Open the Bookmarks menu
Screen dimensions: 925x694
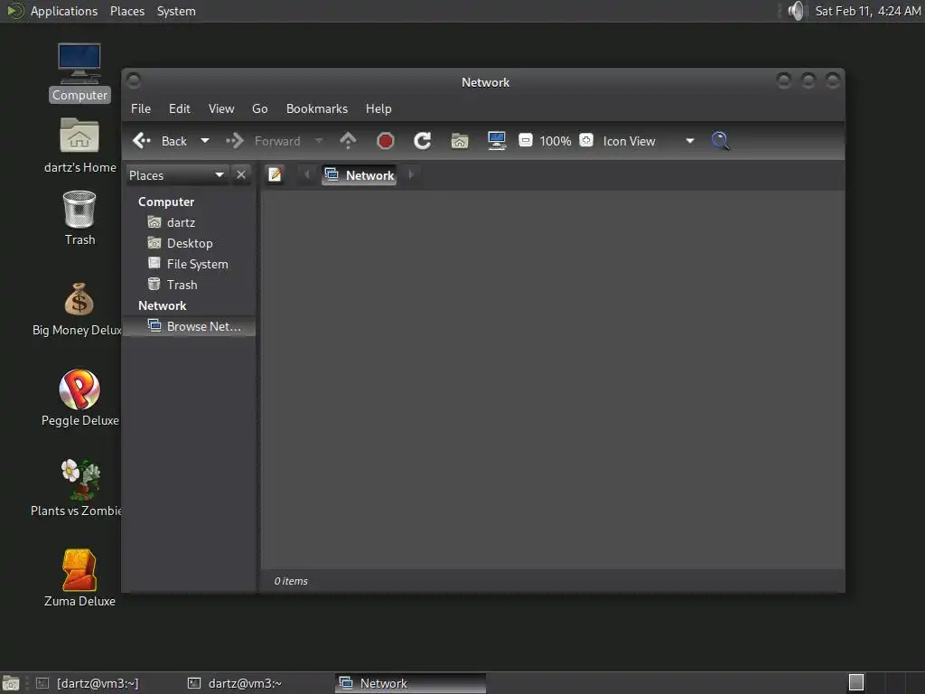317,108
